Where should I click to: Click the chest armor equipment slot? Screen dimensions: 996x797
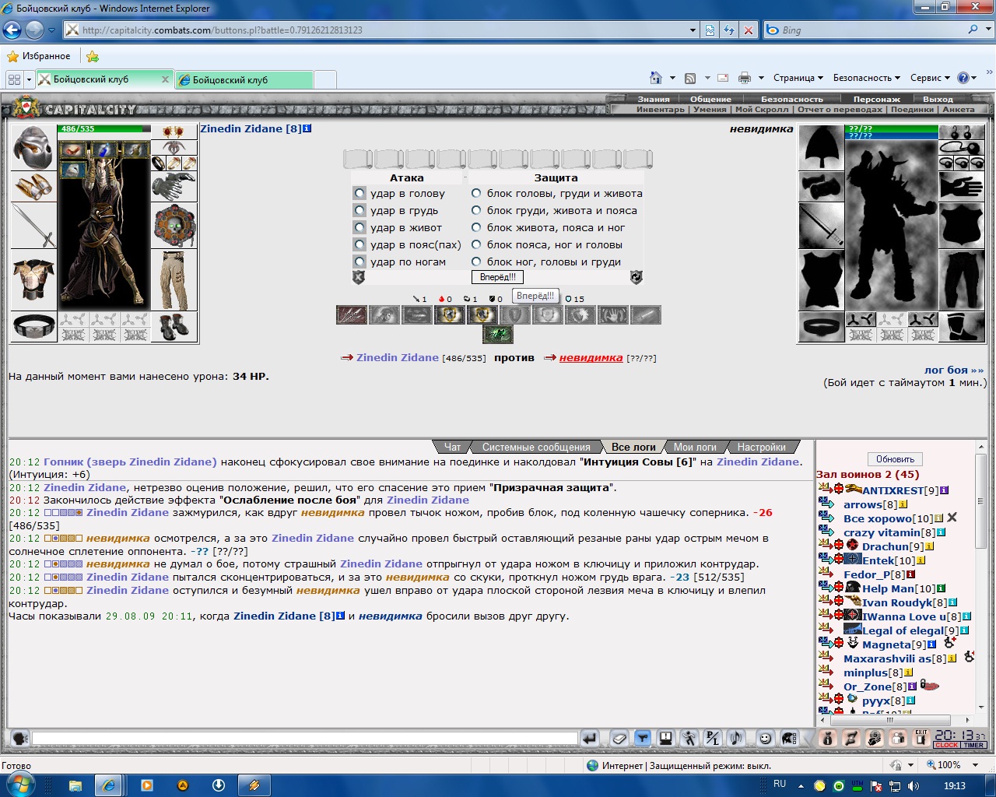[x=33, y=280]
